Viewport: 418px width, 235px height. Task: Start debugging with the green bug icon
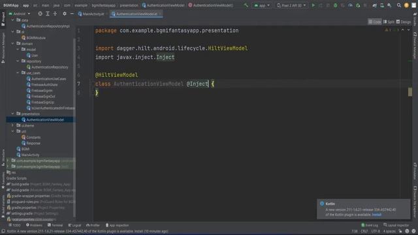pos(335,5)
